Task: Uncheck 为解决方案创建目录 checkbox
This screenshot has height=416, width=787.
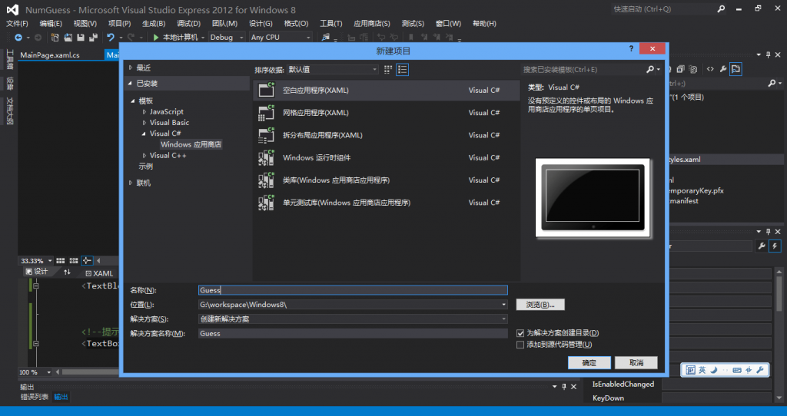Action: pos(520,333)
